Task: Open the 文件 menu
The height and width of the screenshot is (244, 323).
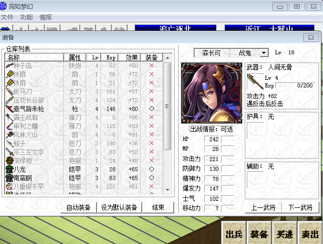Action: click(x=8, y=17)
